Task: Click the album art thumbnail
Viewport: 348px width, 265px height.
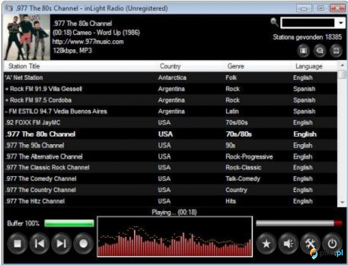Action: click(27, 37)
